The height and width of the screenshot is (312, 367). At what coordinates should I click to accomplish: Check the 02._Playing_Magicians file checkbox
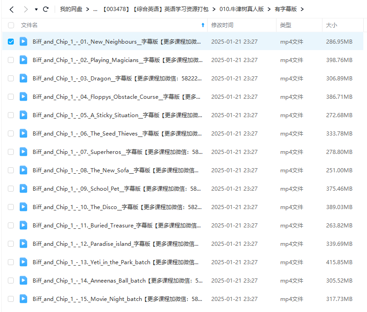tap(11, 60)
